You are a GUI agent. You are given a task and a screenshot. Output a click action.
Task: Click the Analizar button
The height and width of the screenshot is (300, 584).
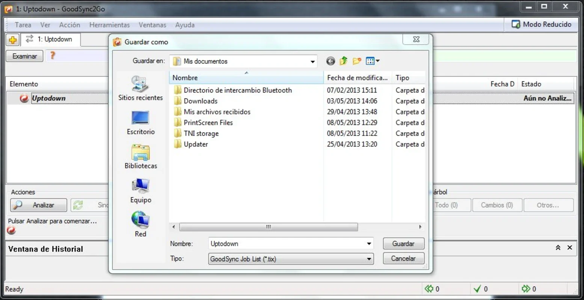click(39, 205)
